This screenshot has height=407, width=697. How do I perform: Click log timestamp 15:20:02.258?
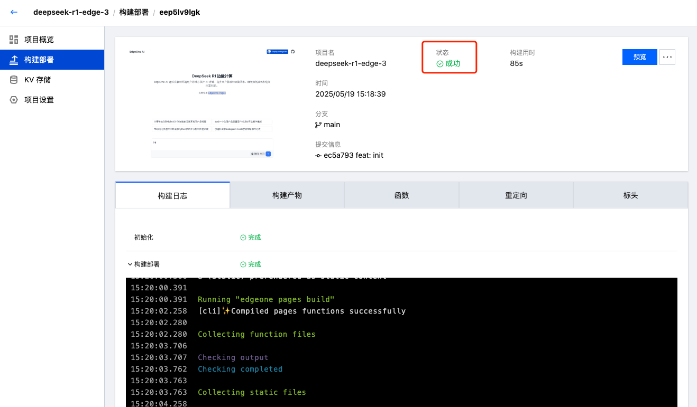tap(159, 311)
